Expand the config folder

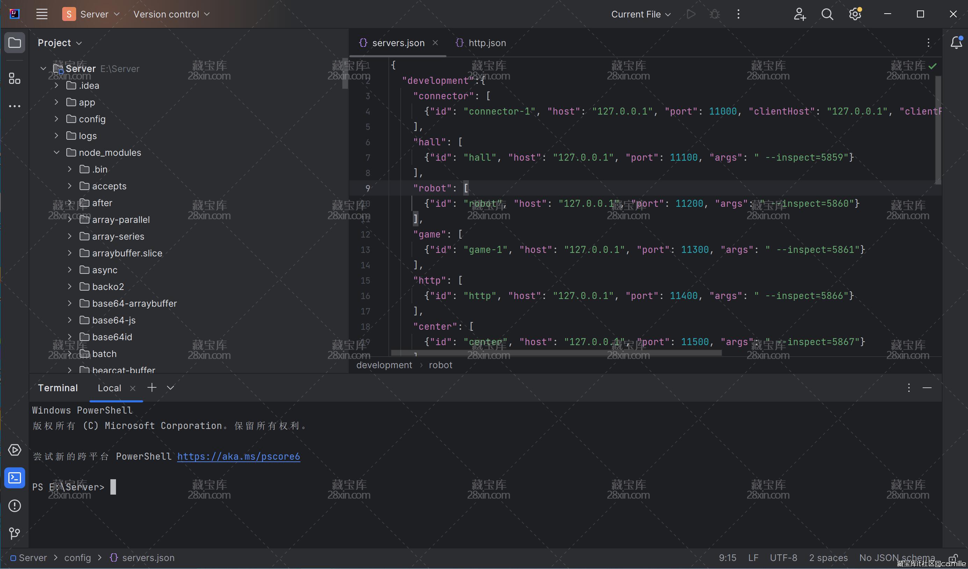(57, 119)
